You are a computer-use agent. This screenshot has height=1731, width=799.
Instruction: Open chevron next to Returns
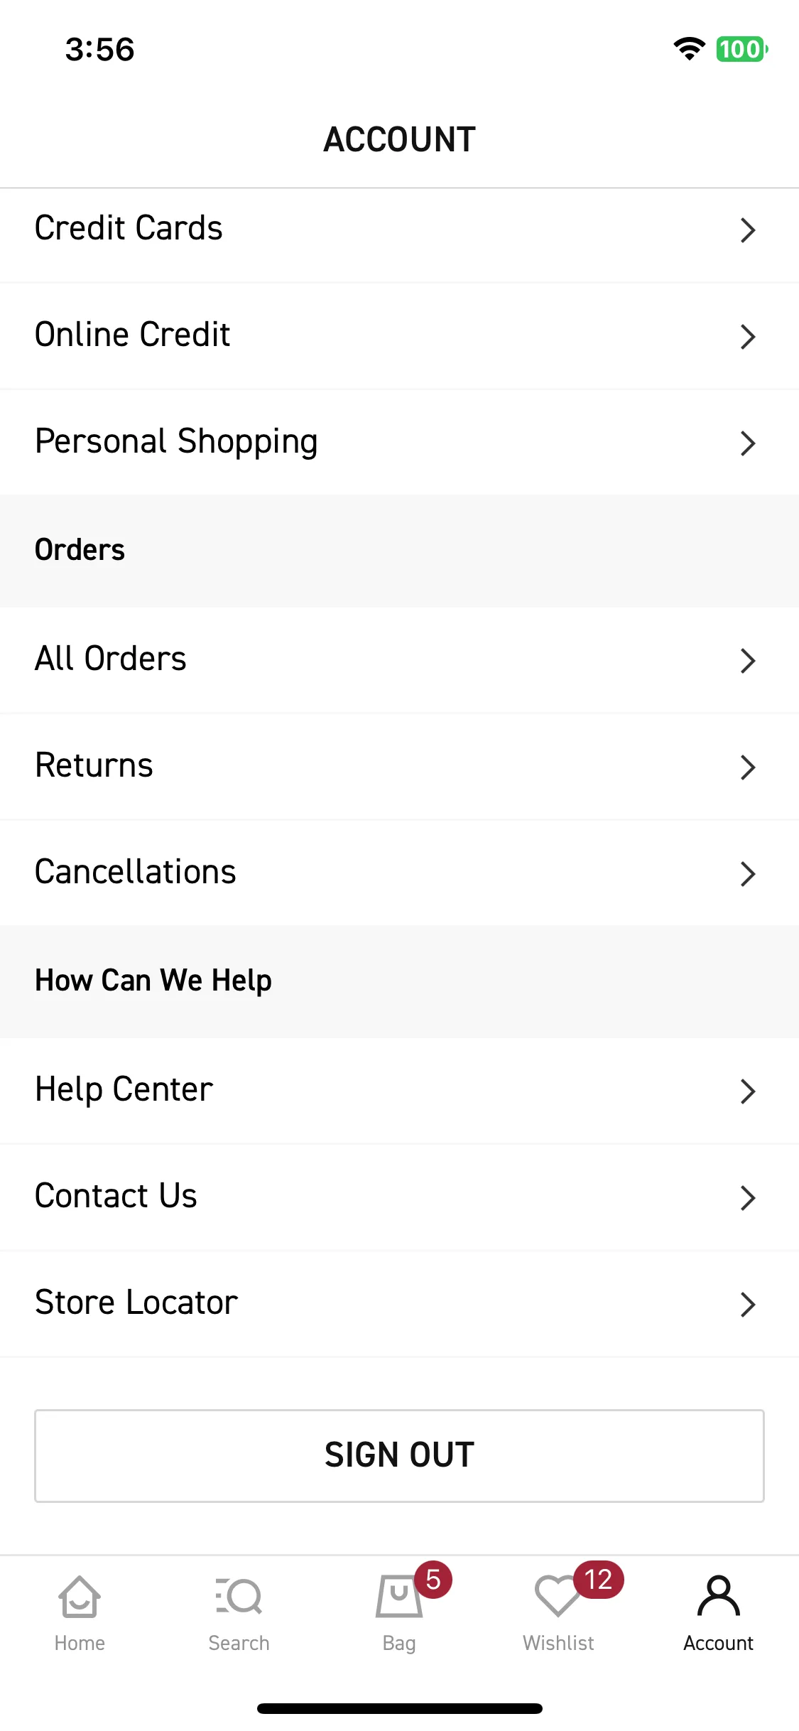[x=747, y=767]
